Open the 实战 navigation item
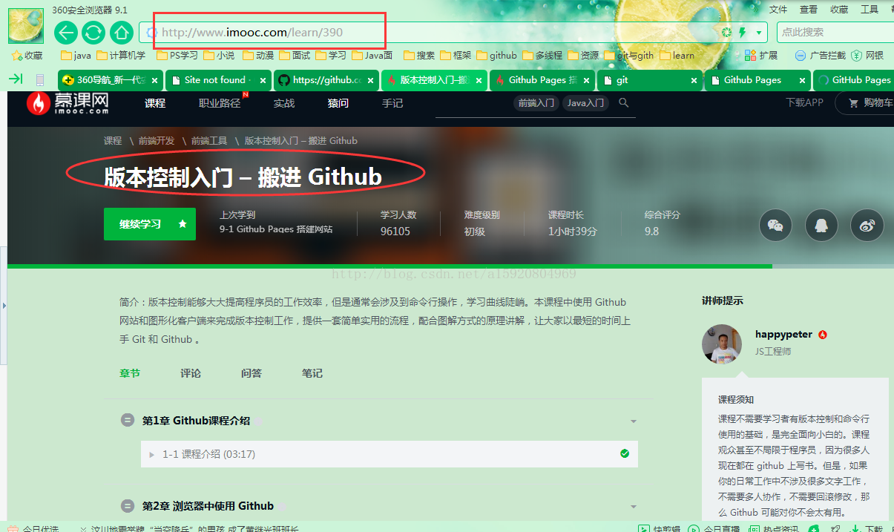The height and width of the screenshot is (532, 894). pyautogui.click(x=284, y=103)
